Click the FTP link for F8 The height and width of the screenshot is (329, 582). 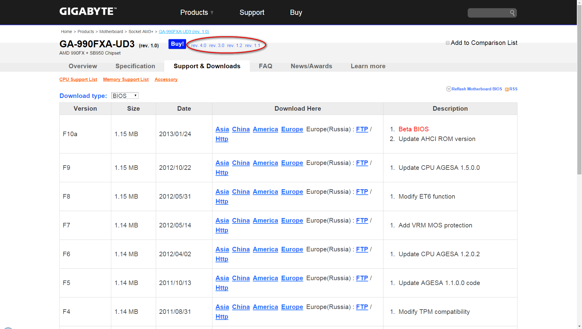point(362,192)
